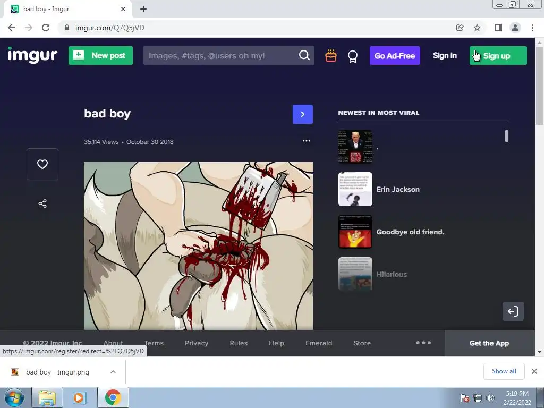Viewport: 544px width, 408px height.
Task: Open the Erin Jackson viral post
Action: [398, 190]
